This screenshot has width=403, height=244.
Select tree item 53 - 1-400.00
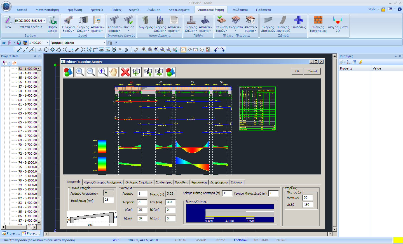point(27,69)
